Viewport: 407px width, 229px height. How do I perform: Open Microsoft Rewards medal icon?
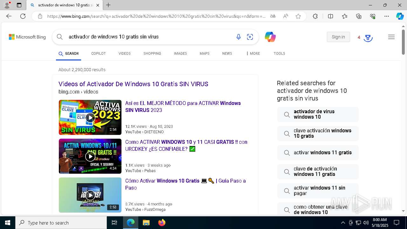coord(368,38)
